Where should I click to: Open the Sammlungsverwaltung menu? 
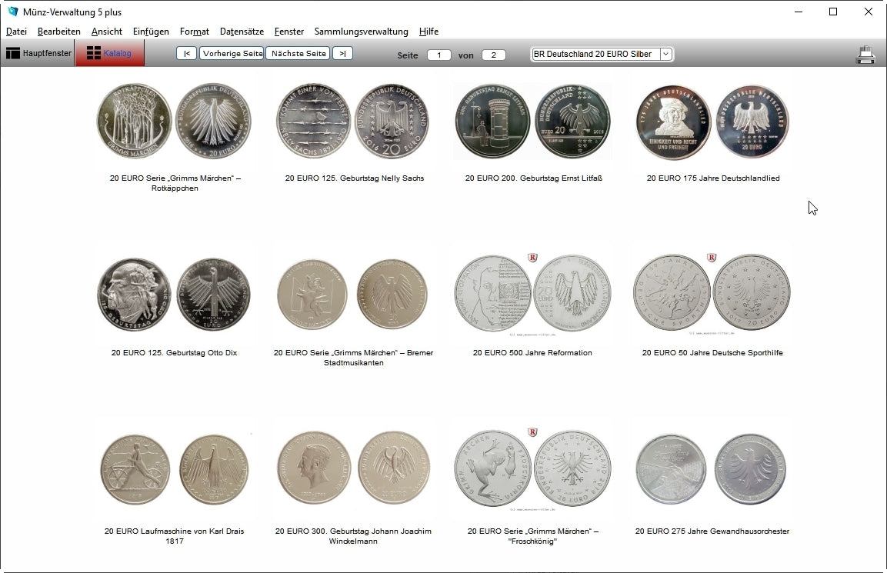tap(361, 32)
